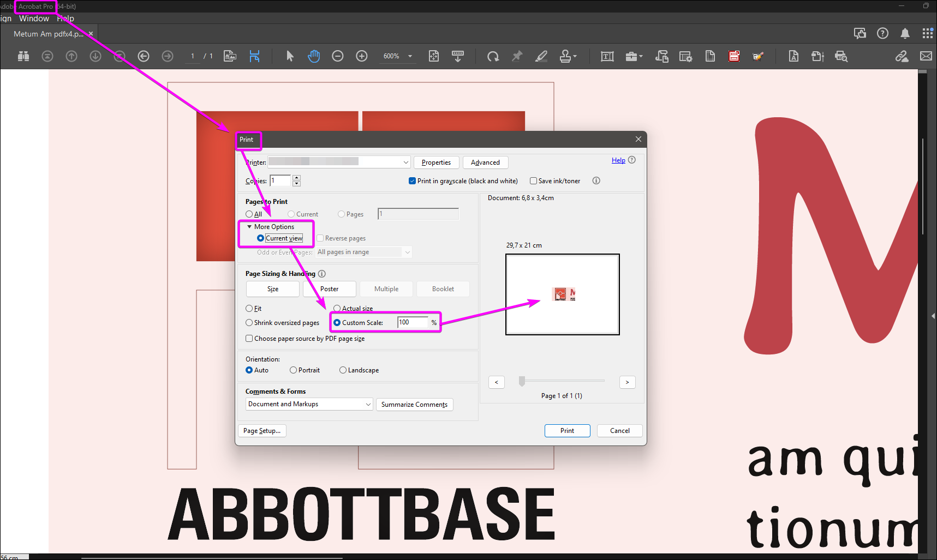Select the Hand tool for panning
Screen dimensions: 937x560
tap(314, 56)
